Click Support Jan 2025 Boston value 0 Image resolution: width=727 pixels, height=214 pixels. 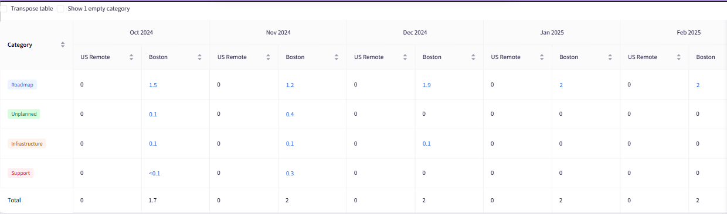561,173
